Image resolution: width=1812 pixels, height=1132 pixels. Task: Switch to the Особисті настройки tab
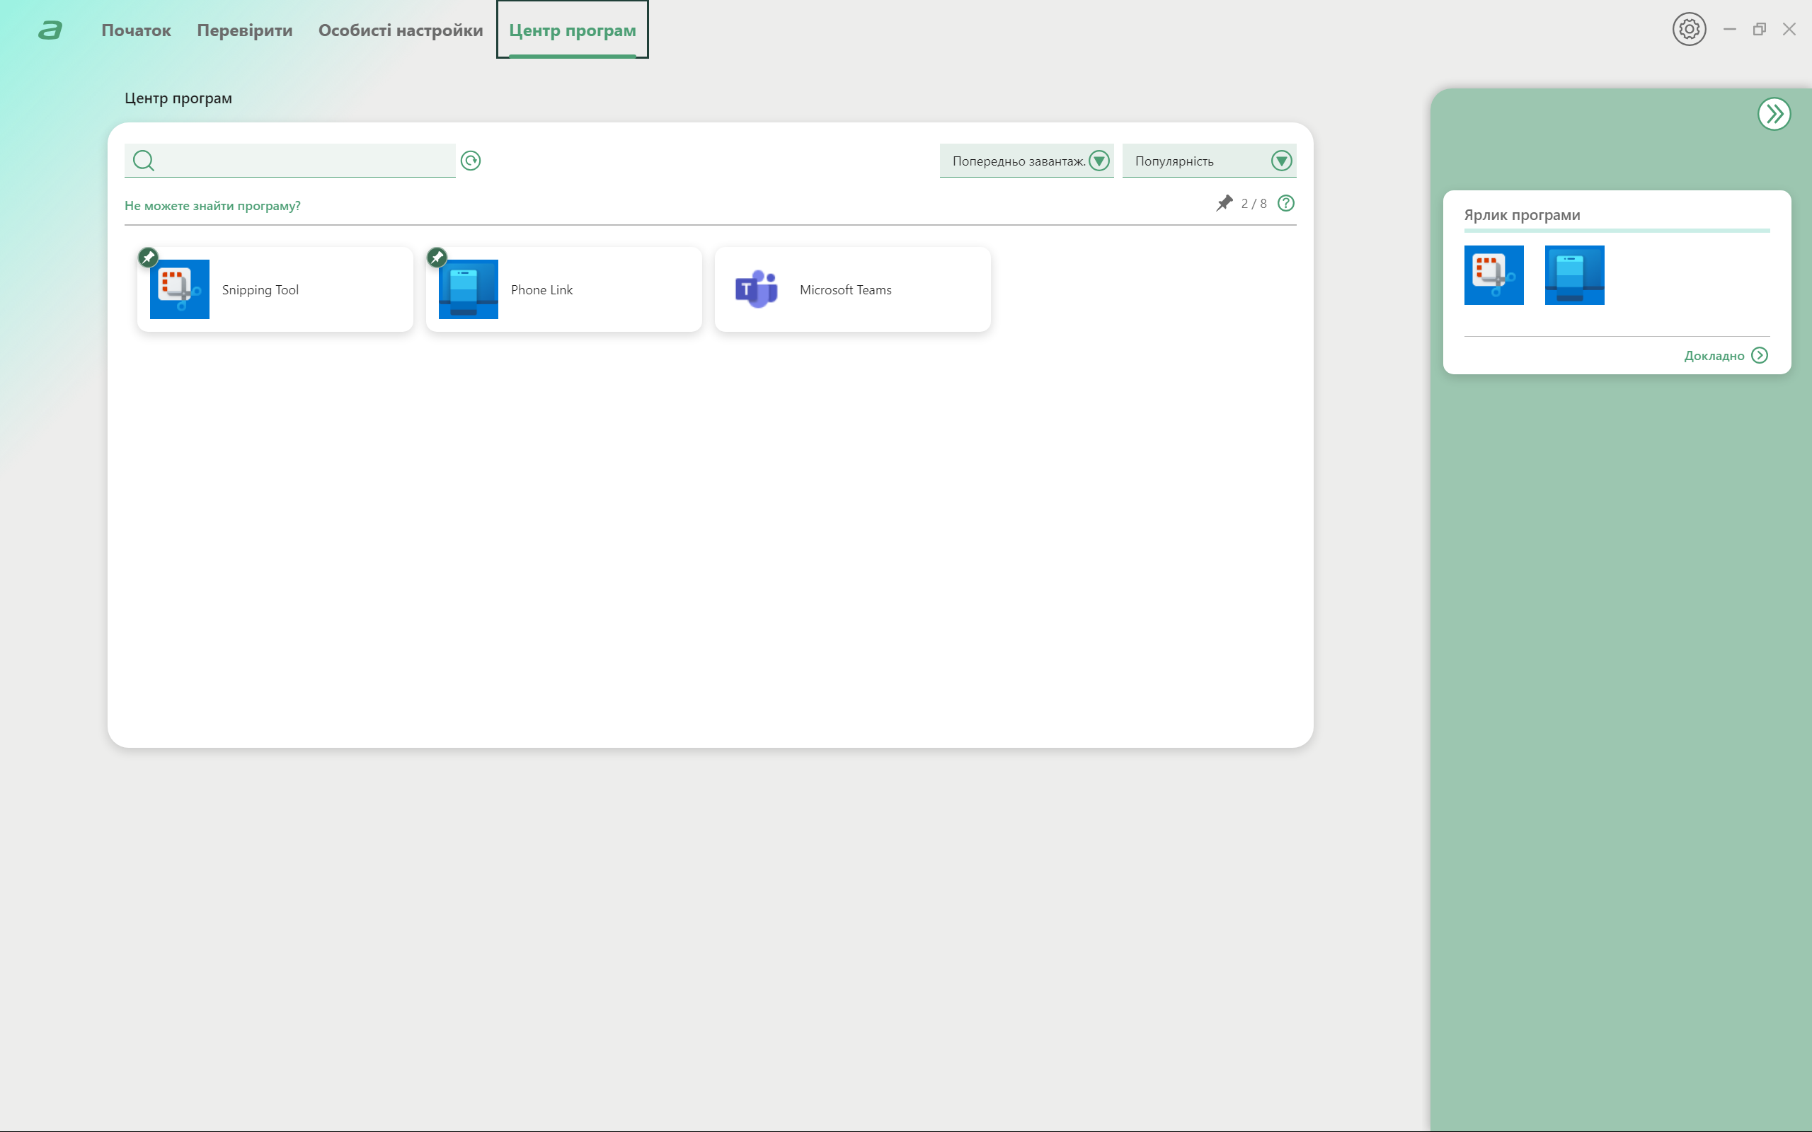(401, 30)
